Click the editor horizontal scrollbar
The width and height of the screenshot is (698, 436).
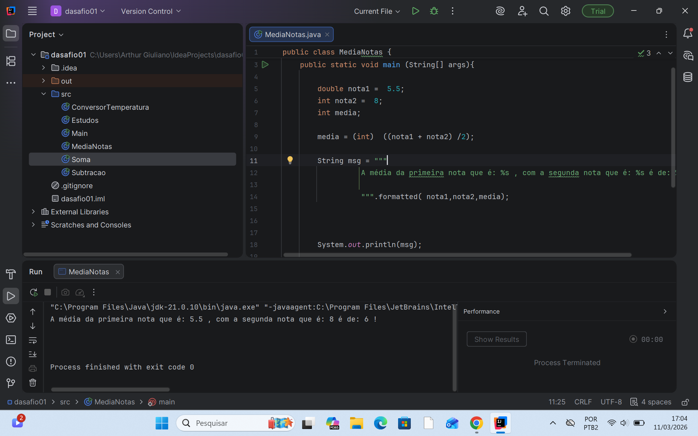457,255
